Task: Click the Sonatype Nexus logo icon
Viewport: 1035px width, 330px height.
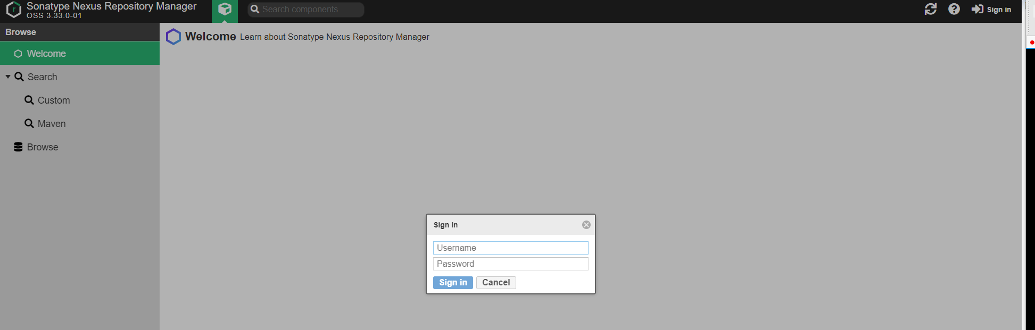Action: [13, 10]
